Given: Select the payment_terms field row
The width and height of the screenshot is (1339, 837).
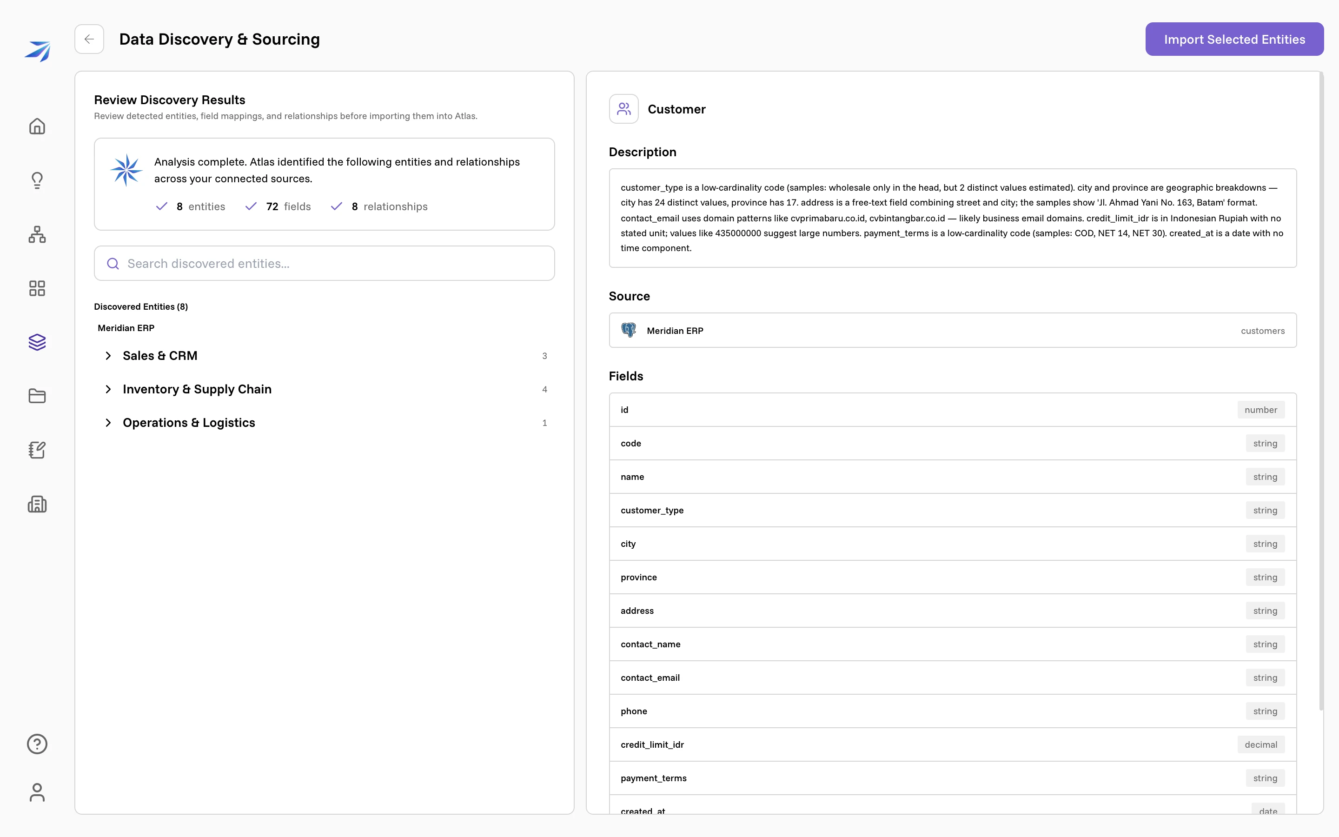Looking at the screenshot, I should (952, 778).
